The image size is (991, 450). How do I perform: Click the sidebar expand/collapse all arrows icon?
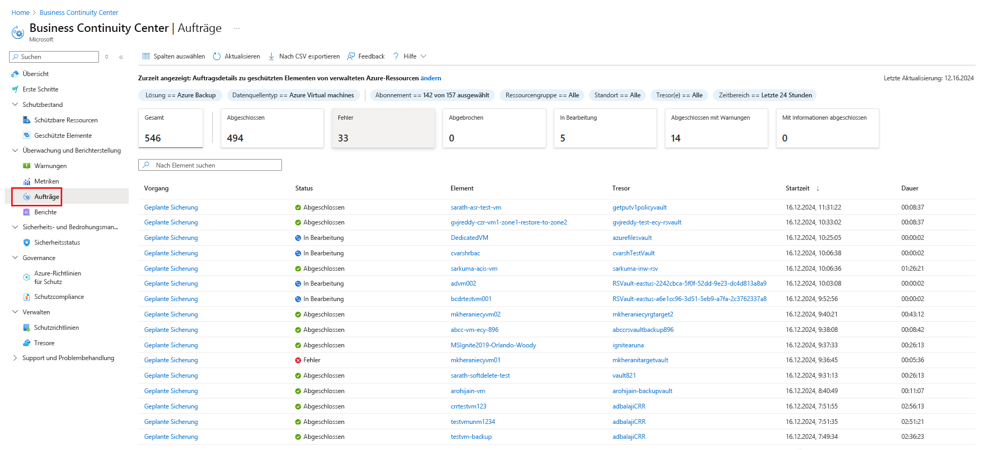tap(107, 57)
